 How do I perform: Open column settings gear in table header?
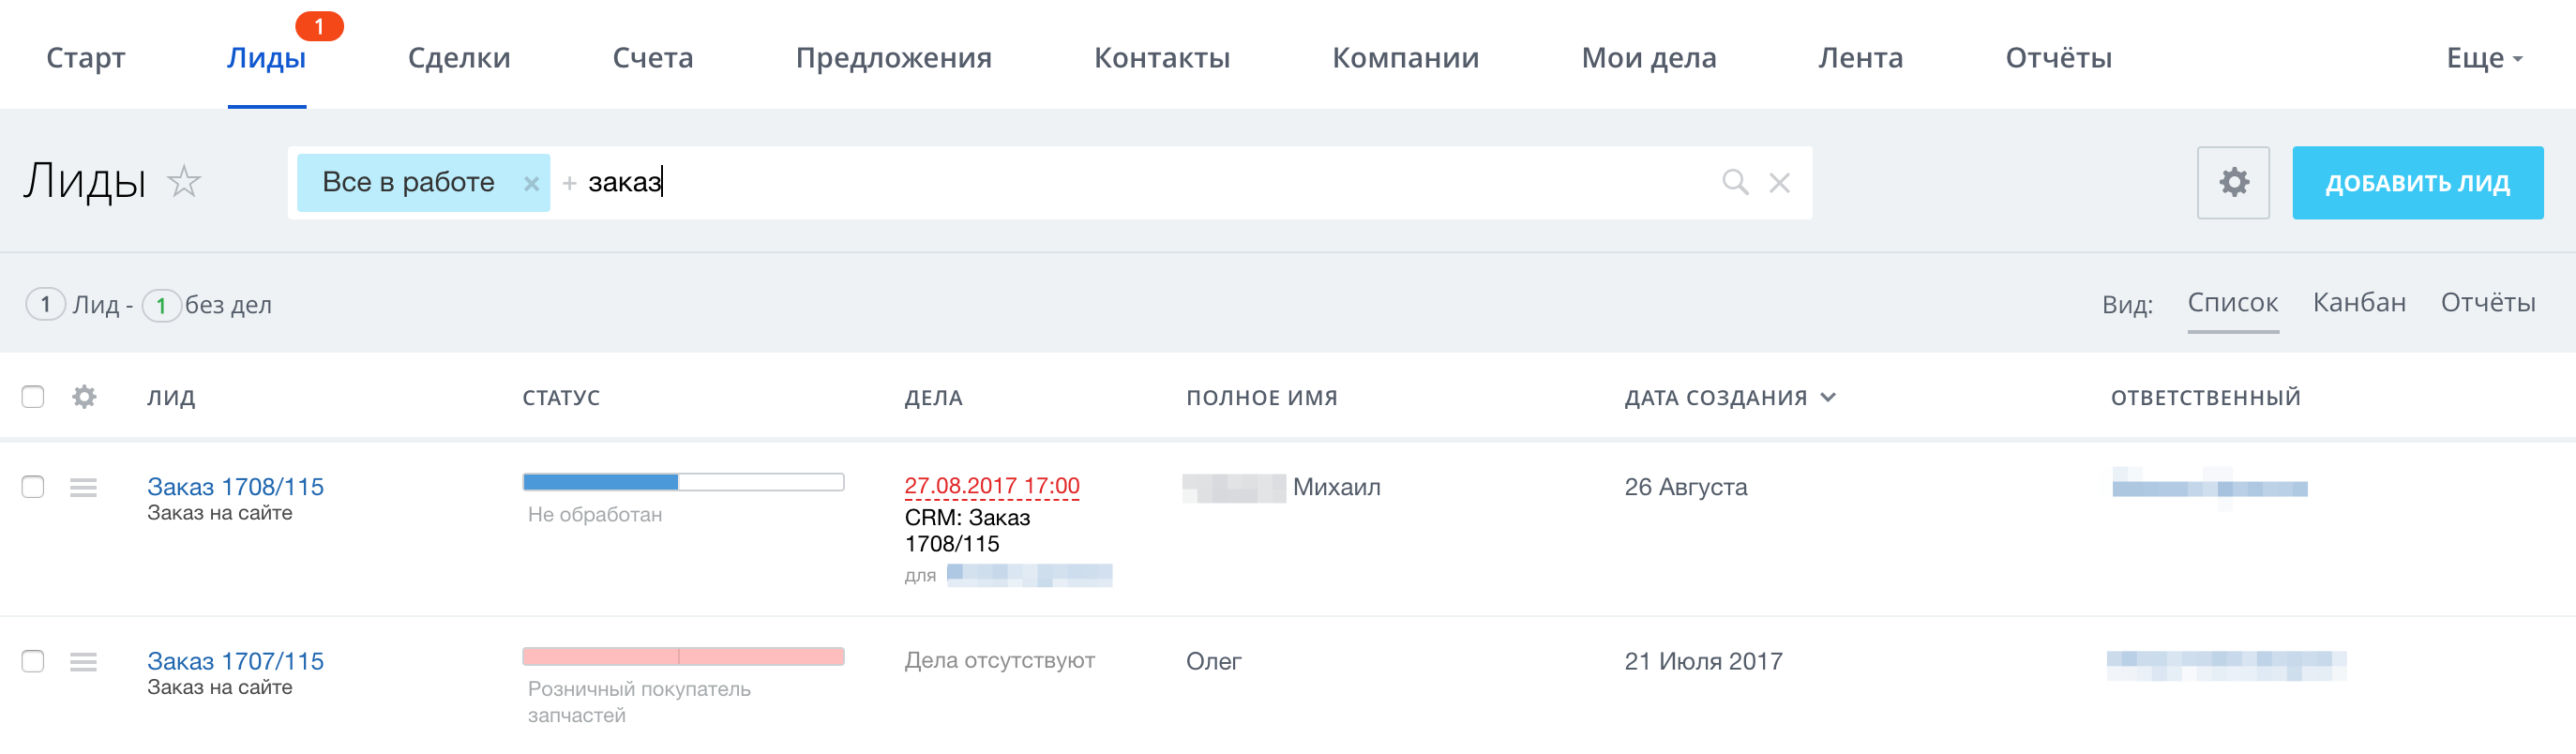pos(84,397)
